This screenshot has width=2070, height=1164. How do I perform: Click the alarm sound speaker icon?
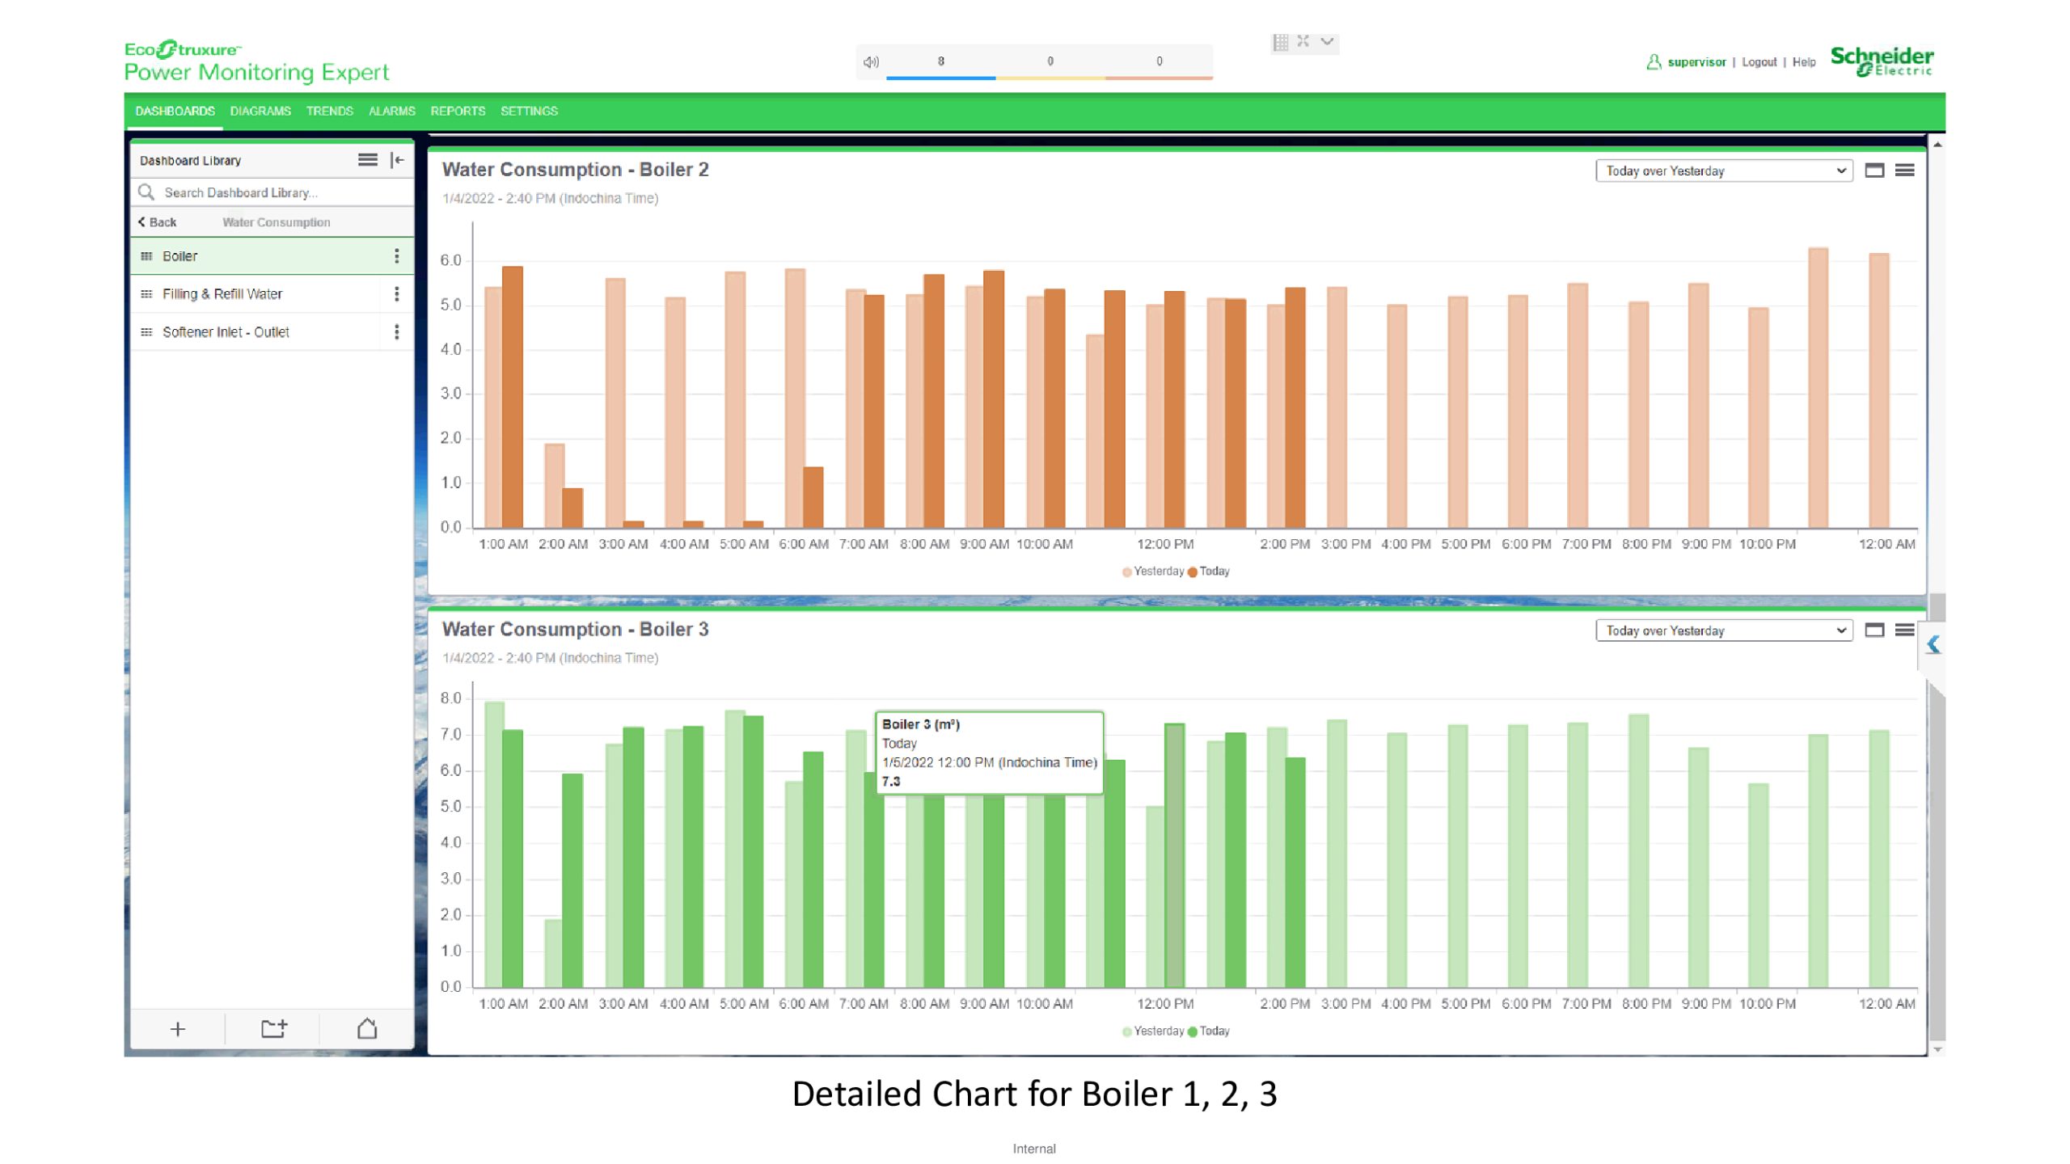871,61
